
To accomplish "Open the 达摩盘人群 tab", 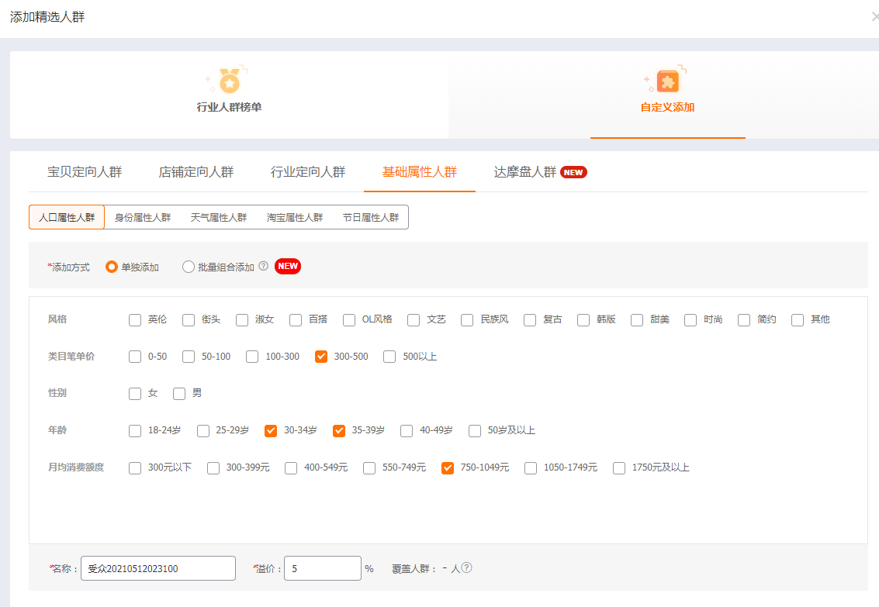I will pos(524,172).
